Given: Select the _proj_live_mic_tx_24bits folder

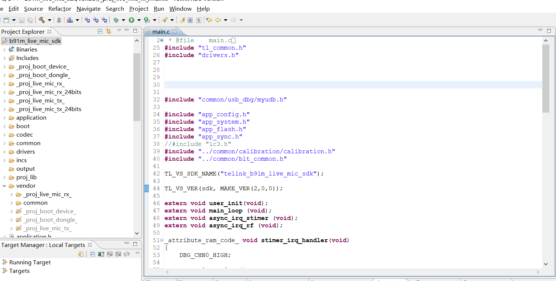Looking at the screenshot, I should click(x=48, y=109).
